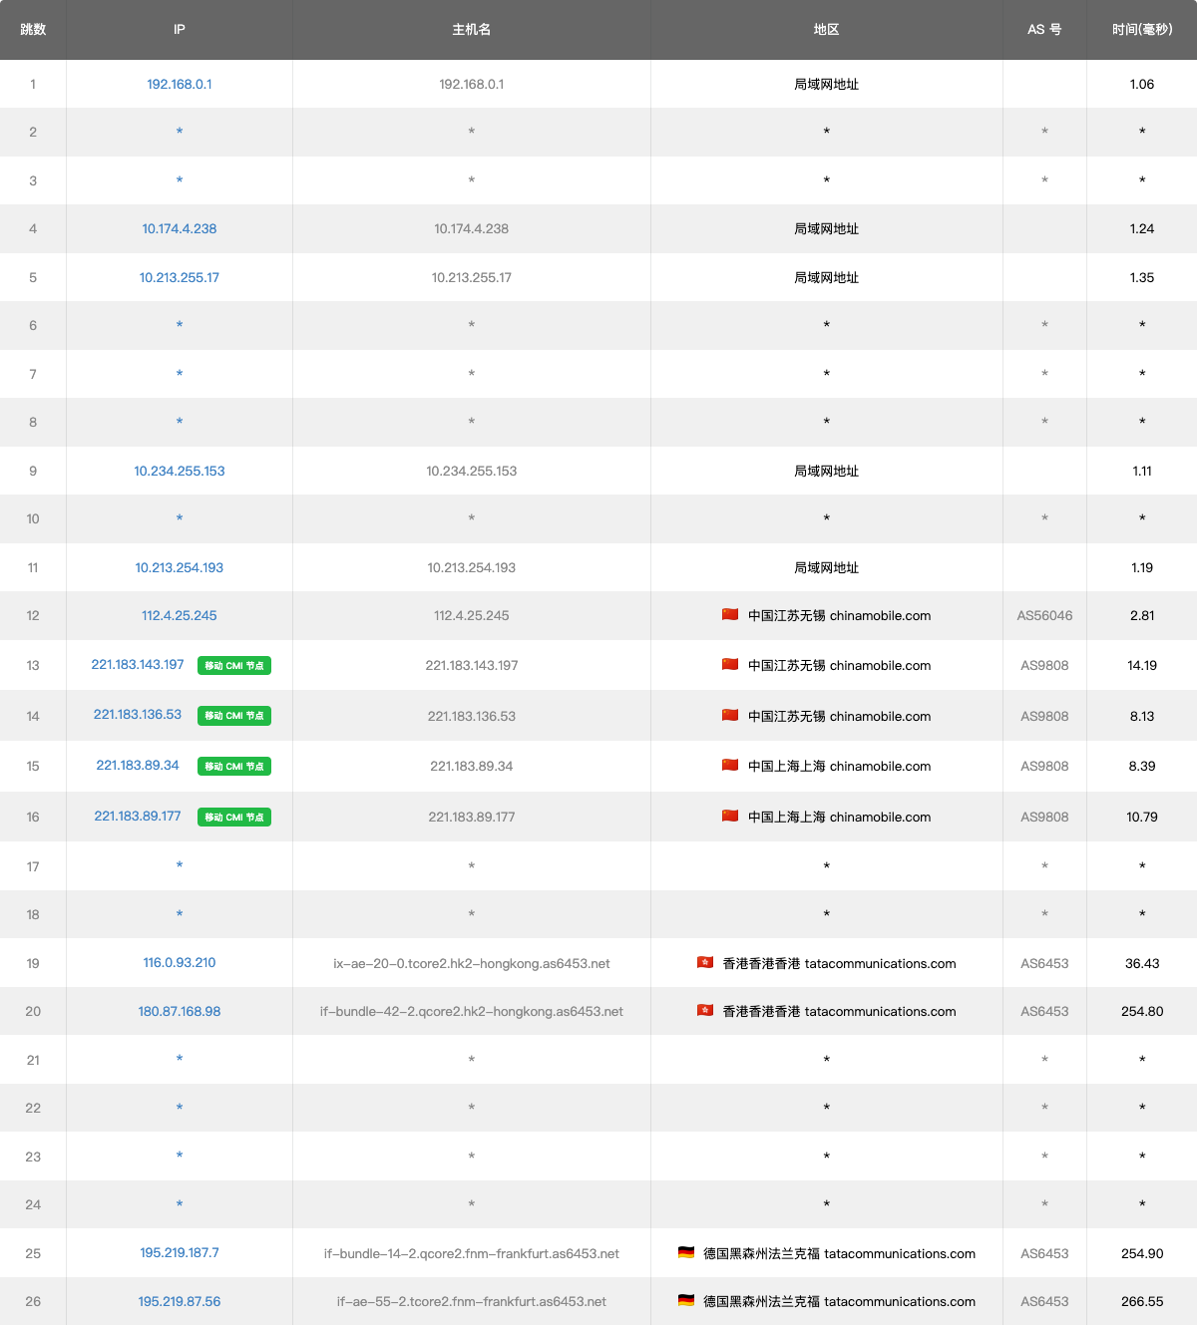Click the IP asterisk in row 2
1197x1325 pixels.
click(180, 132)
